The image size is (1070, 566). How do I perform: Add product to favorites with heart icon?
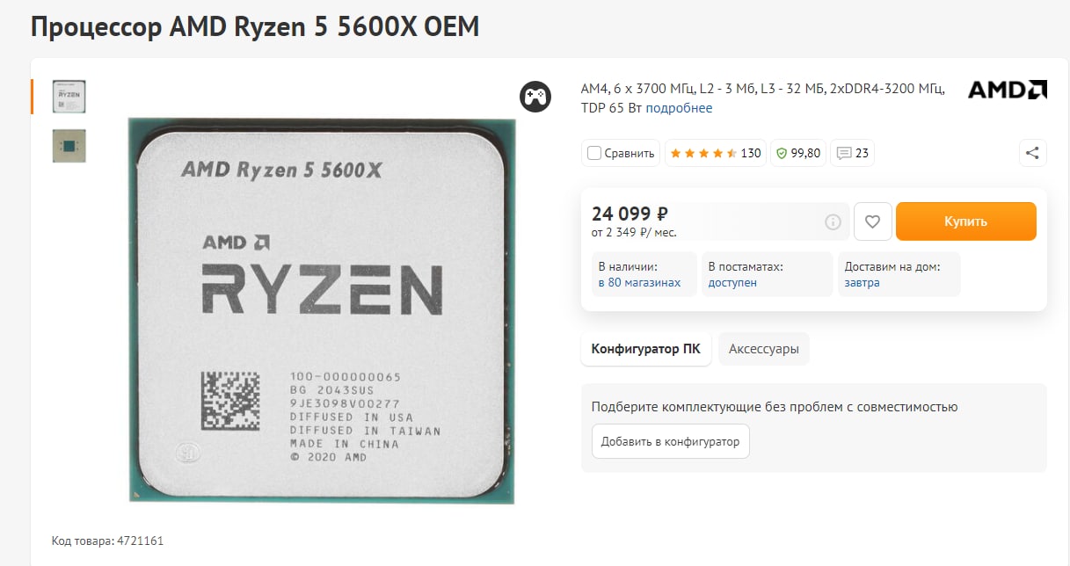click(x=873, y=221)
